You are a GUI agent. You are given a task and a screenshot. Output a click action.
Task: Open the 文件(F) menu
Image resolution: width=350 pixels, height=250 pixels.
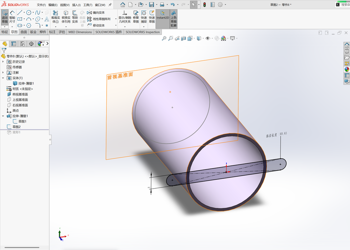pyautogui.click(x=41, y=5)
